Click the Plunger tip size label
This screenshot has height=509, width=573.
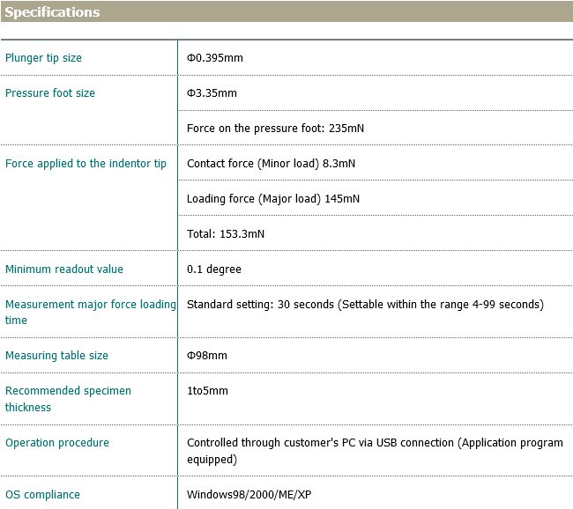[43, 58]
